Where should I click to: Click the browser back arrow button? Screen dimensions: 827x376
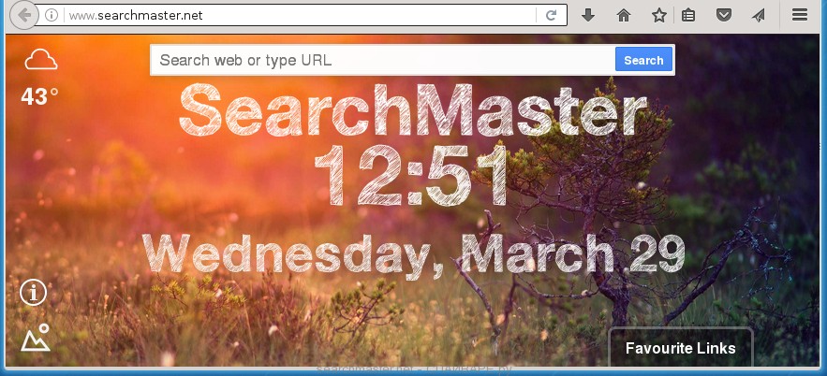tap(24, 15)
